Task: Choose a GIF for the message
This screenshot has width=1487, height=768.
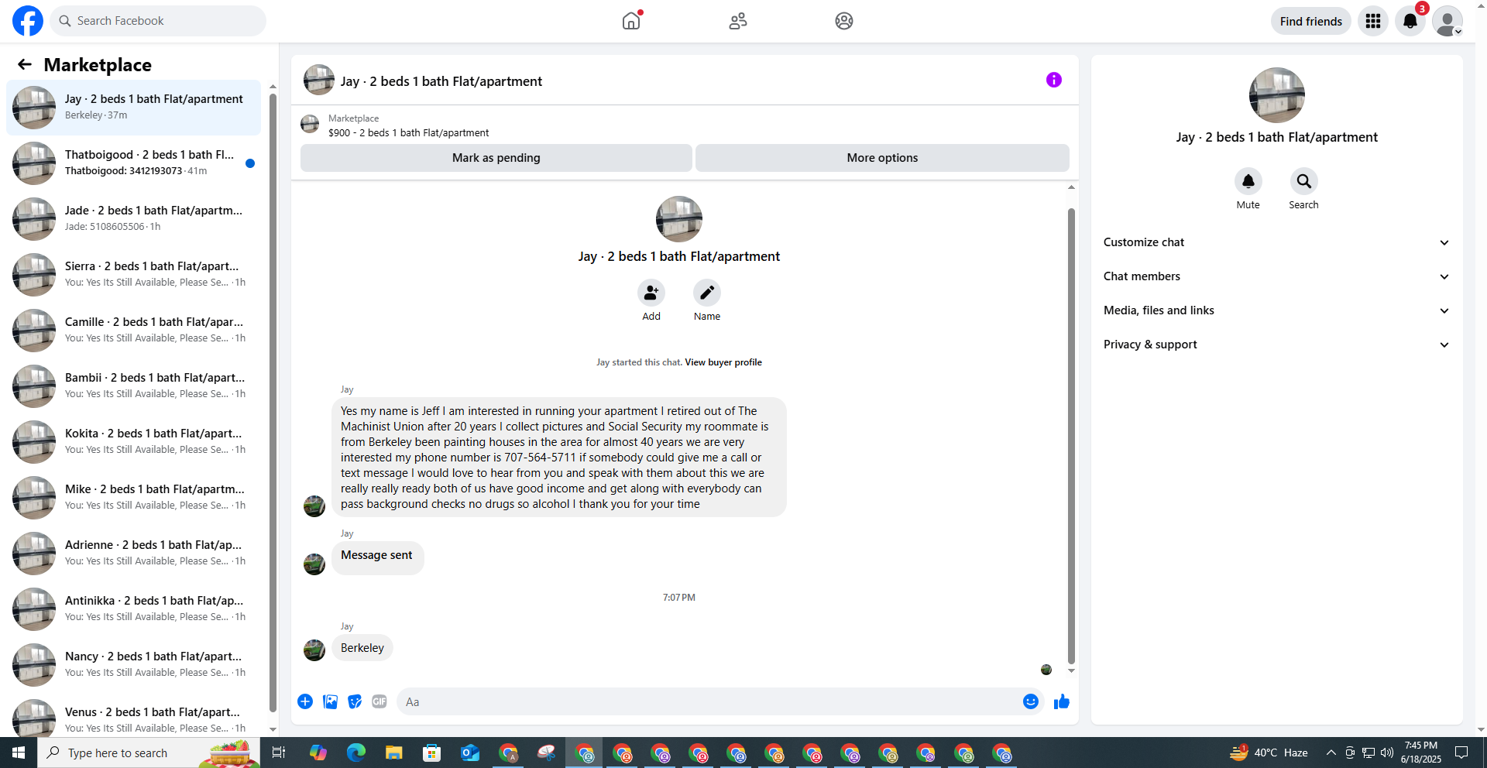Action: (x=379, y=701)
